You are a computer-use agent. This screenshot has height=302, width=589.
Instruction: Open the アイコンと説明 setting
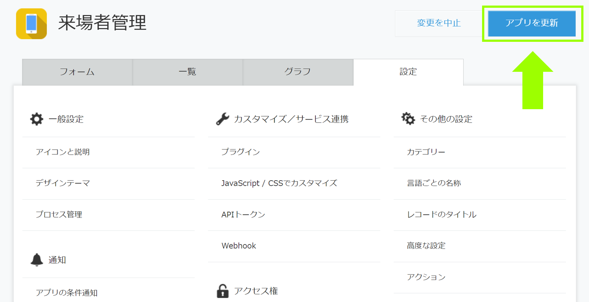[63, 152]
